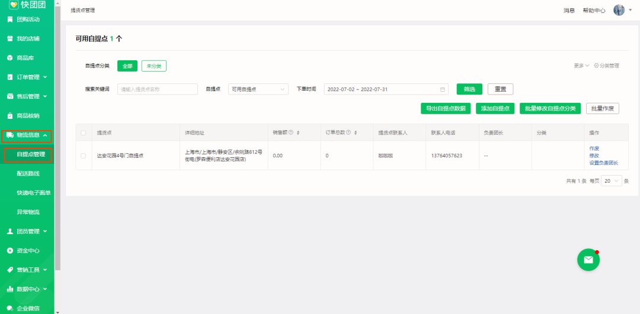Click the 商品核销 clipboard icon
Screen dimensions: 640x314
10,116
